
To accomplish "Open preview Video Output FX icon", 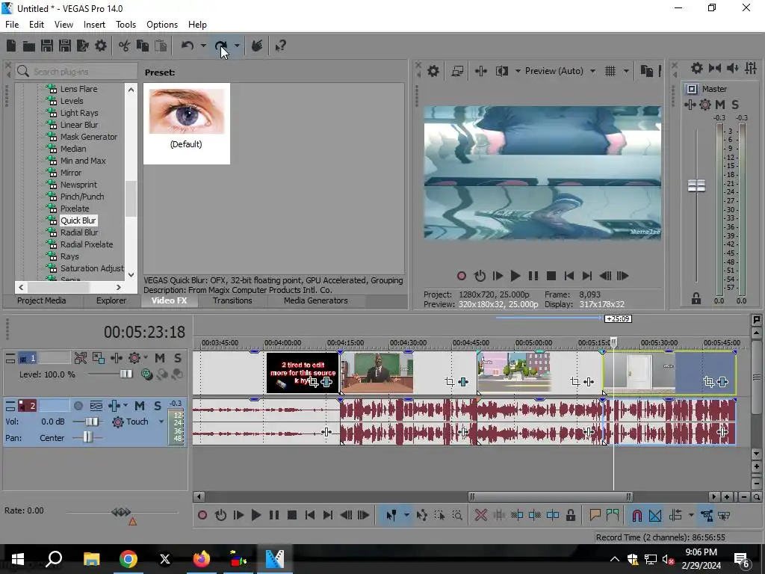I will tap(480, 71).
